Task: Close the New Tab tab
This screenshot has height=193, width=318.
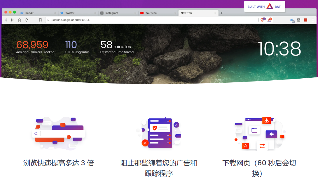Action: point(215,13)
